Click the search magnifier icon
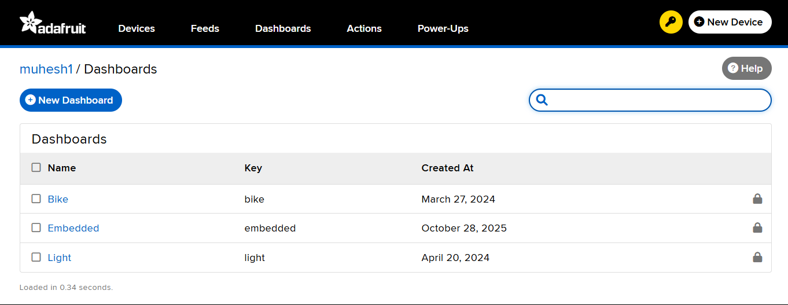 (x=542, y=100)
